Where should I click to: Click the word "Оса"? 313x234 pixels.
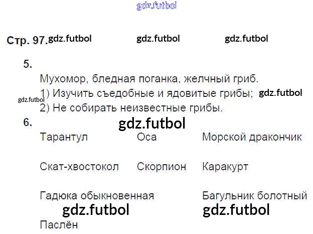click(x=146, y=137)
